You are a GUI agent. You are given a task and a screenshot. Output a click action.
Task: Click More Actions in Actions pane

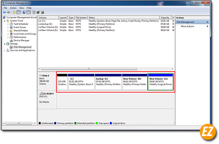click(x=187, y=26)
